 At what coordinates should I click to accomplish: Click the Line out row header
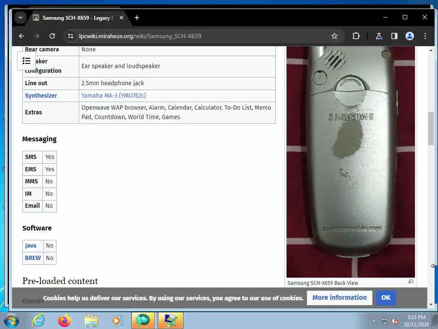pyautogui.click(x=50, y=84)
